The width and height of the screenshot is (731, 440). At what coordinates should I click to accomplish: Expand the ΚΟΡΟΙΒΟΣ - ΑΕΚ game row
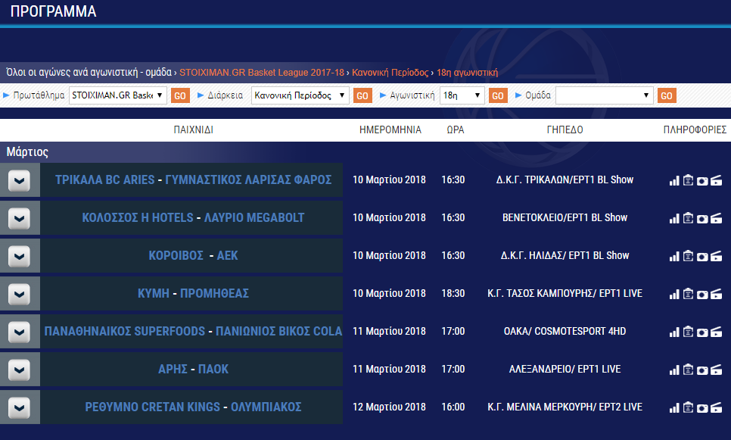click(x=19, y=256)
